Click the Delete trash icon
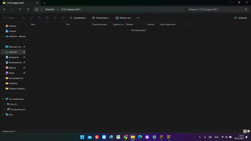 [x=63, y=18]
